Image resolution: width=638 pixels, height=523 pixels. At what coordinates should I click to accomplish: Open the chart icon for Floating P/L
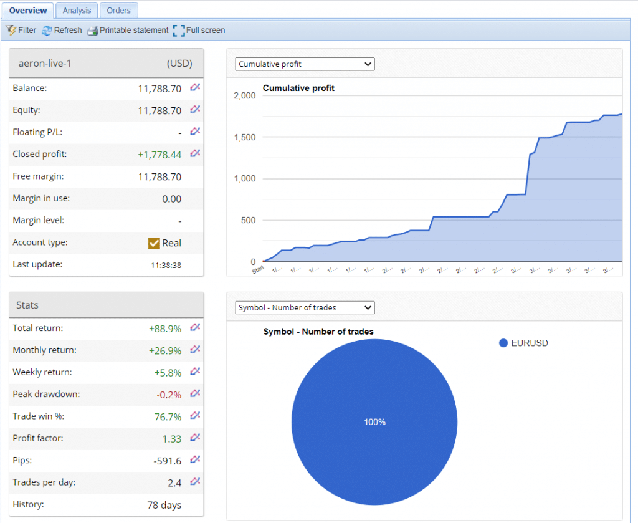pos(195,132)
